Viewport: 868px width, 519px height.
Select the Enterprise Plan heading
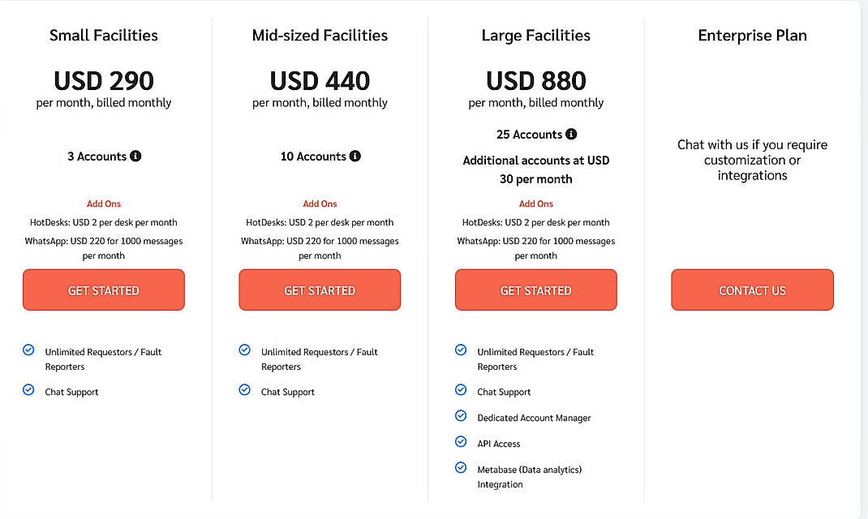coord(752,35)
